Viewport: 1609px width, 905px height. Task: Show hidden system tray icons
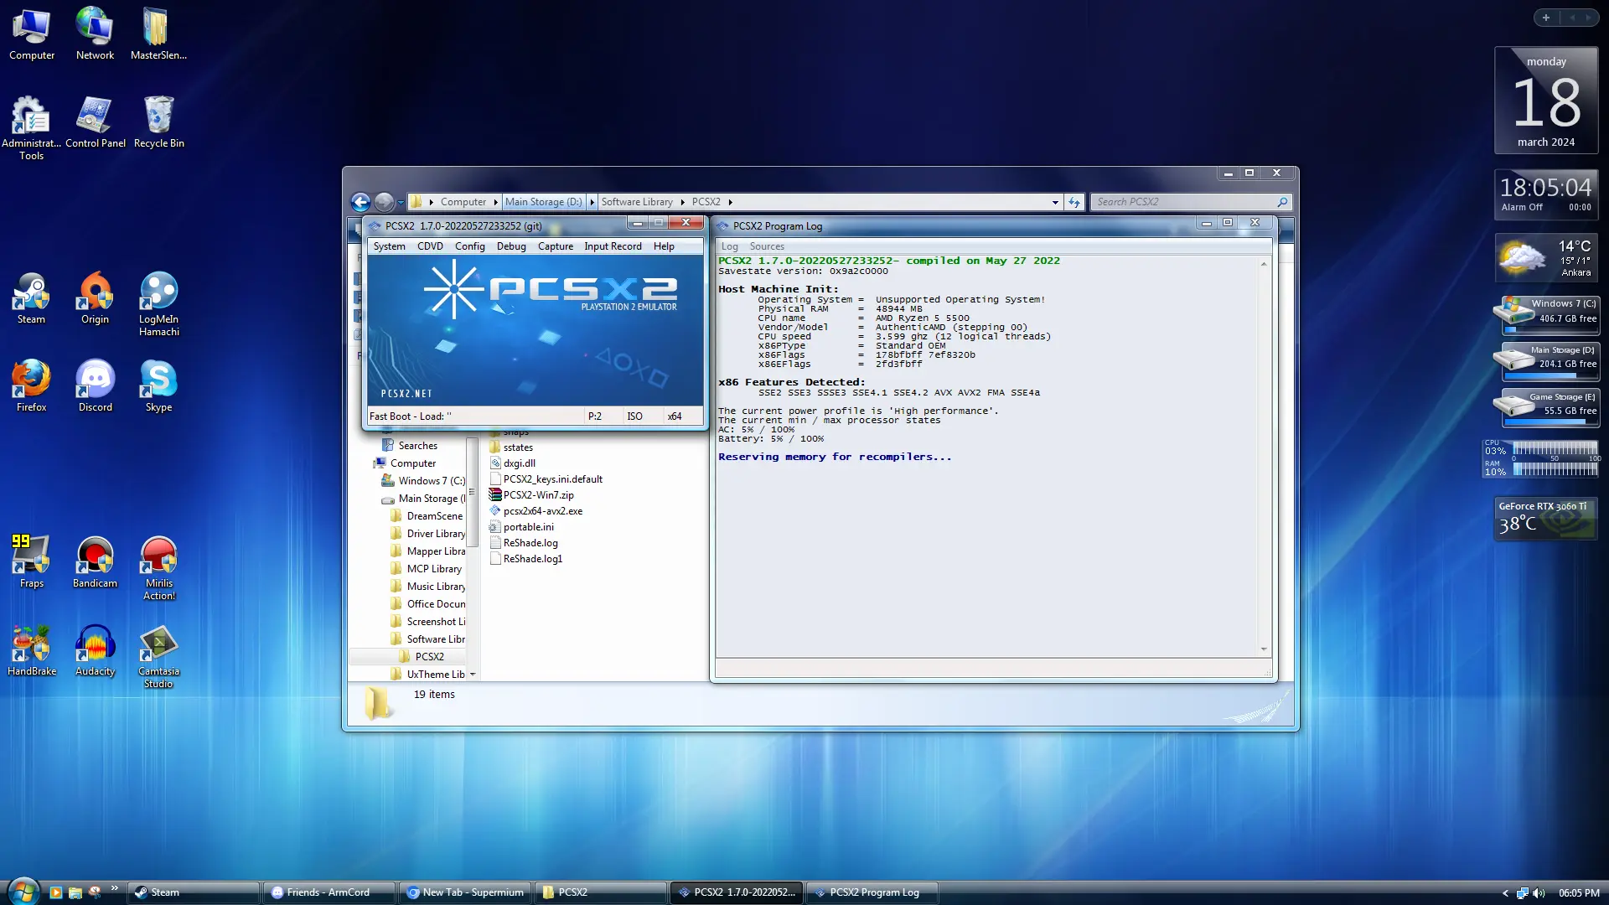pyautogui.click(x=1505, y=893)
